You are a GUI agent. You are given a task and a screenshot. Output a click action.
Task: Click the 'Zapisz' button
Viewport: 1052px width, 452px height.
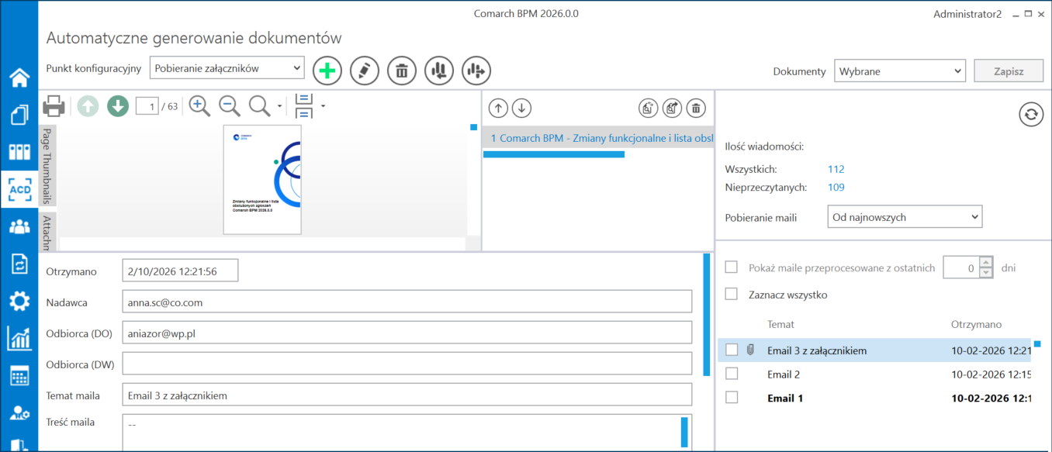(x=1009, y=71)
